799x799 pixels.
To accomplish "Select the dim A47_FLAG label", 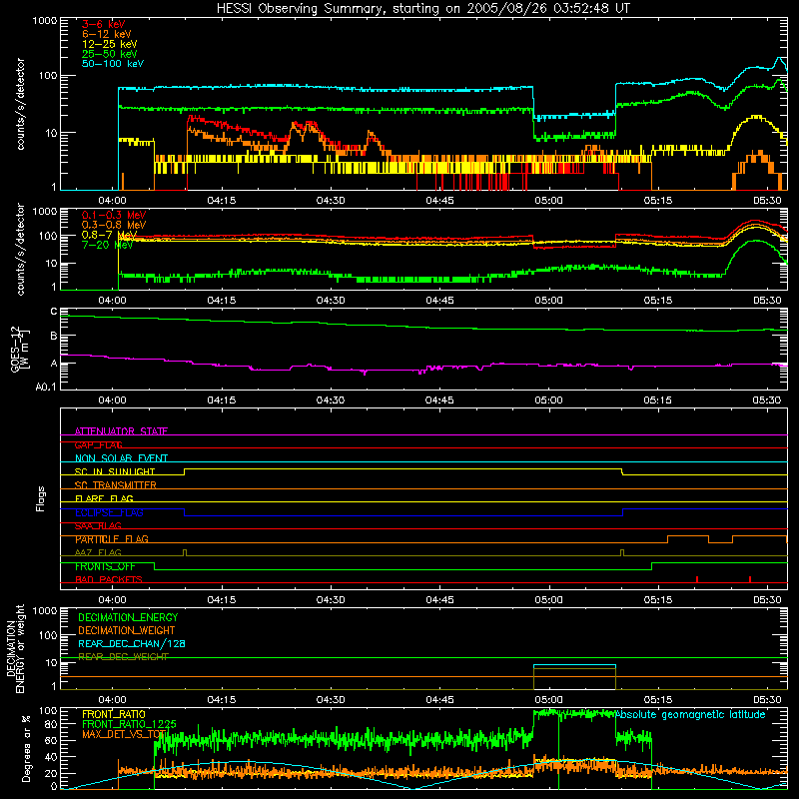I will coord(98,552).
